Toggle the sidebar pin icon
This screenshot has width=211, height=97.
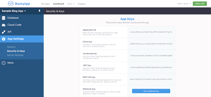tap(39, 11)
